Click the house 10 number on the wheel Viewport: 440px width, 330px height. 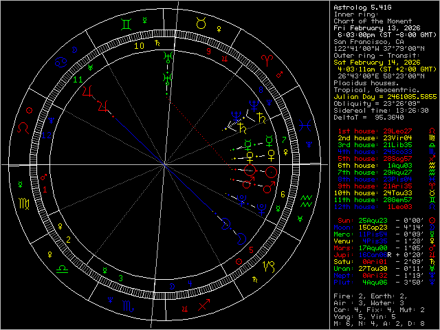tap(140, 46)
